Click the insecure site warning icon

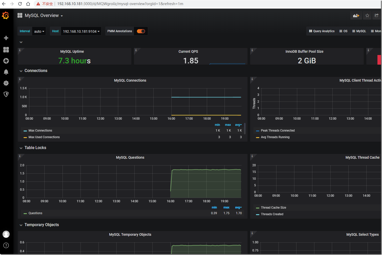pos(38,4)
